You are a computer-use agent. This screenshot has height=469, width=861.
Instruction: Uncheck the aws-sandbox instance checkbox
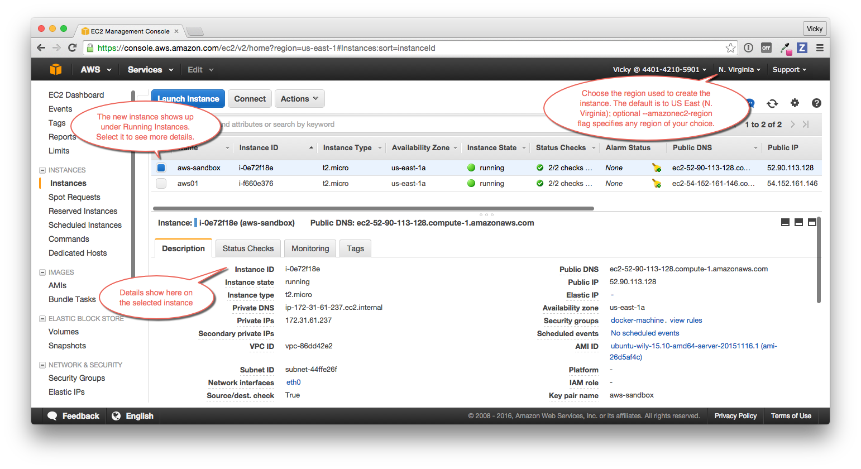[161, 167]
